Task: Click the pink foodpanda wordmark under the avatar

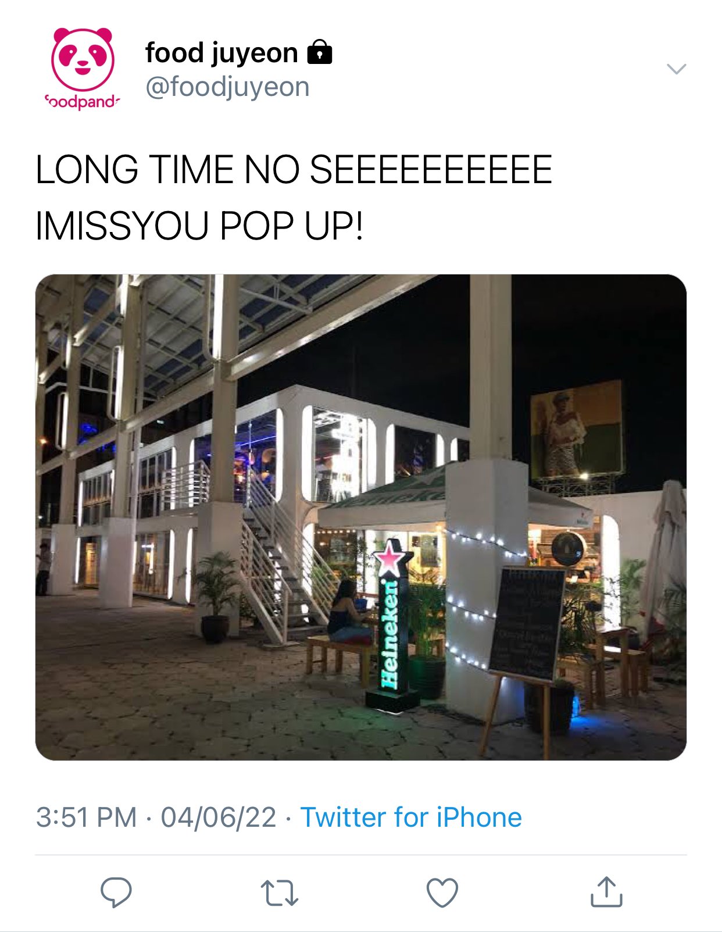Action: (x=83, y=102)
